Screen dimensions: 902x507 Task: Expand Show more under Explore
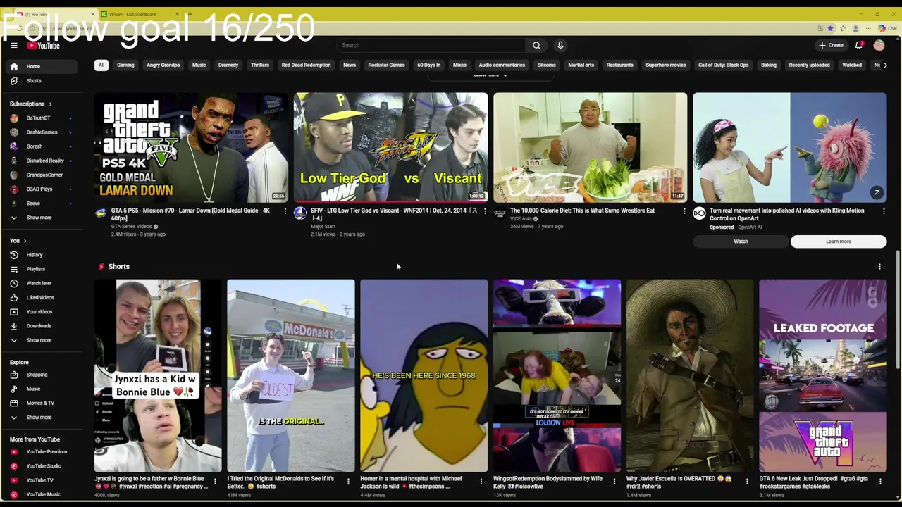tap(42, 418)
